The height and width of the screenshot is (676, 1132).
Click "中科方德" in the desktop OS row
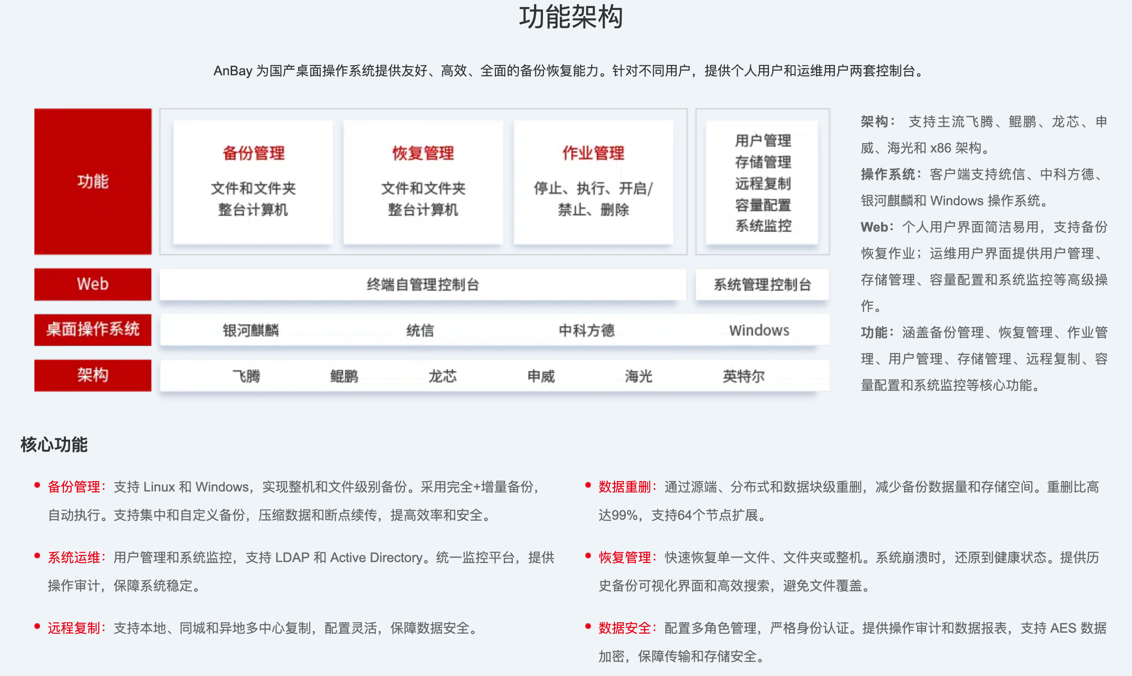pos(587,330)
